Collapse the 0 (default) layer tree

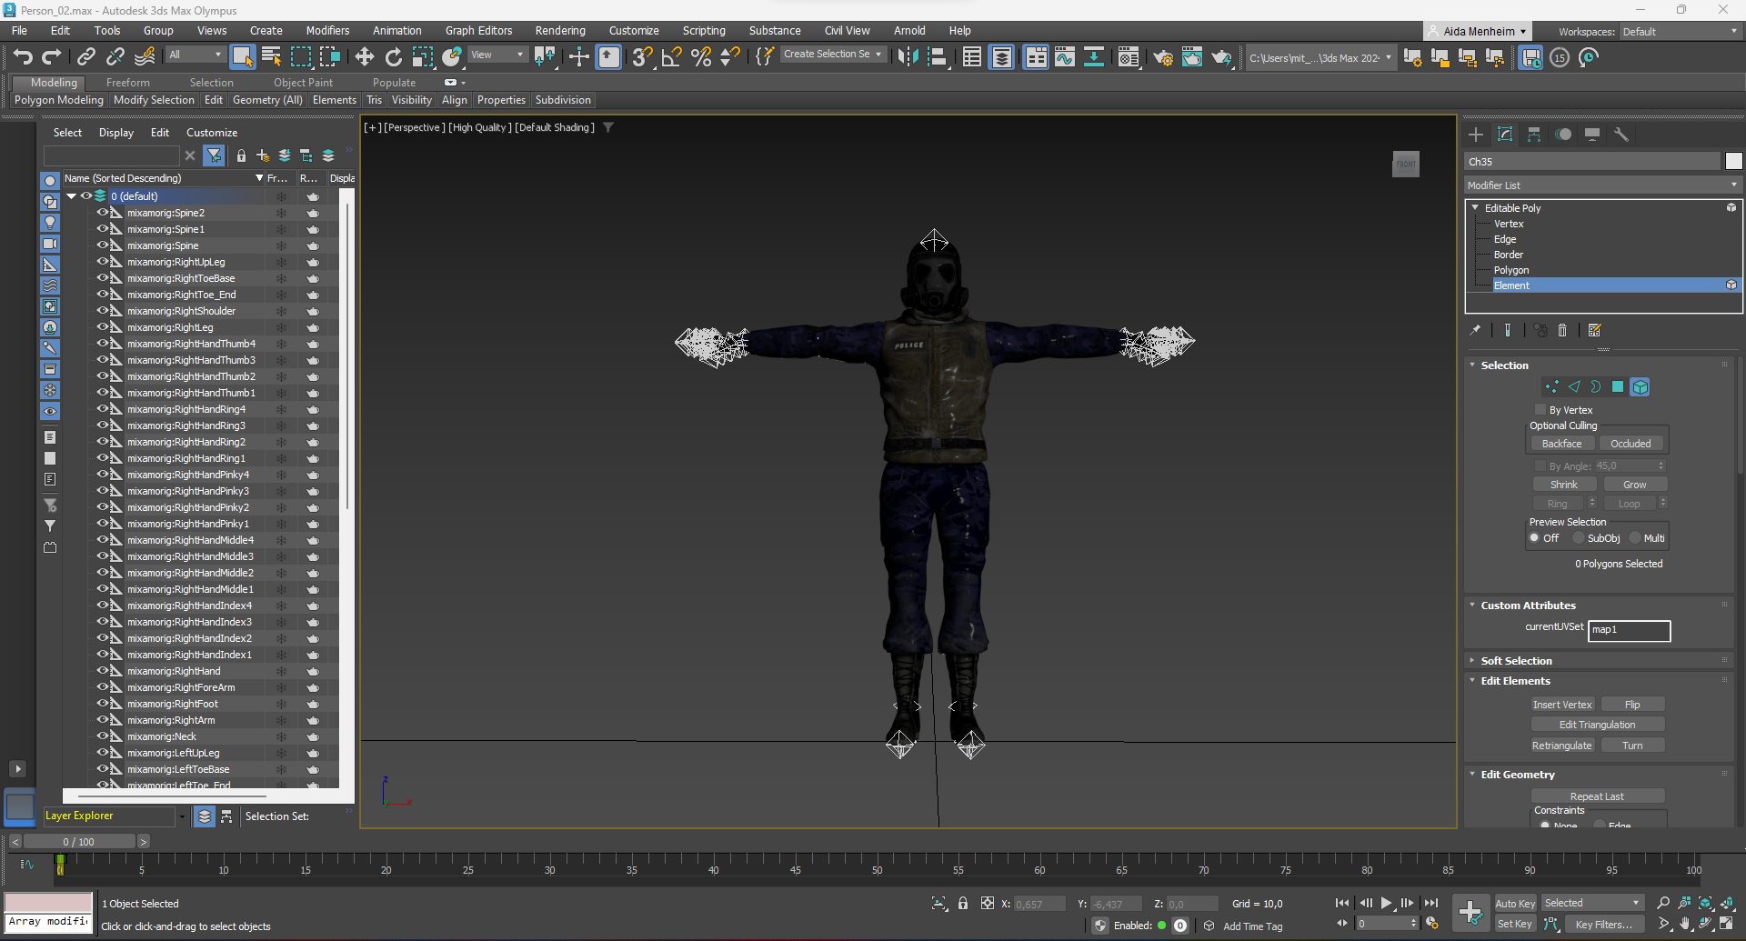click(71, 196)
